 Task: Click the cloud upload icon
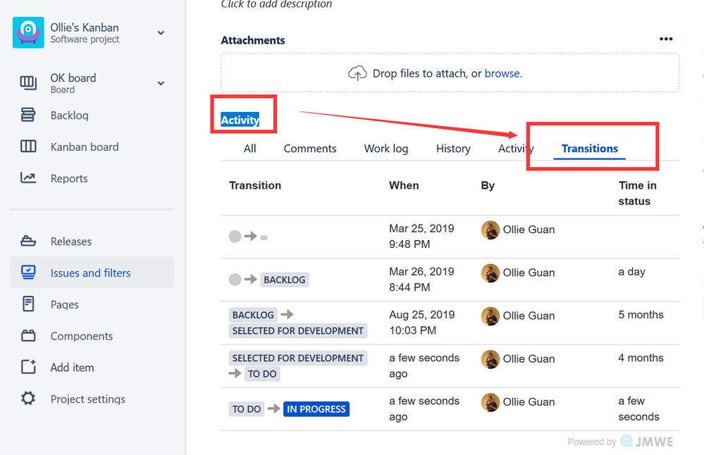[357, 73]
